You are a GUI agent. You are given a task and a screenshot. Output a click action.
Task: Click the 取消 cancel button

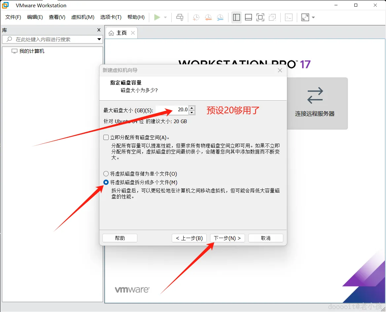coord(265,238)
